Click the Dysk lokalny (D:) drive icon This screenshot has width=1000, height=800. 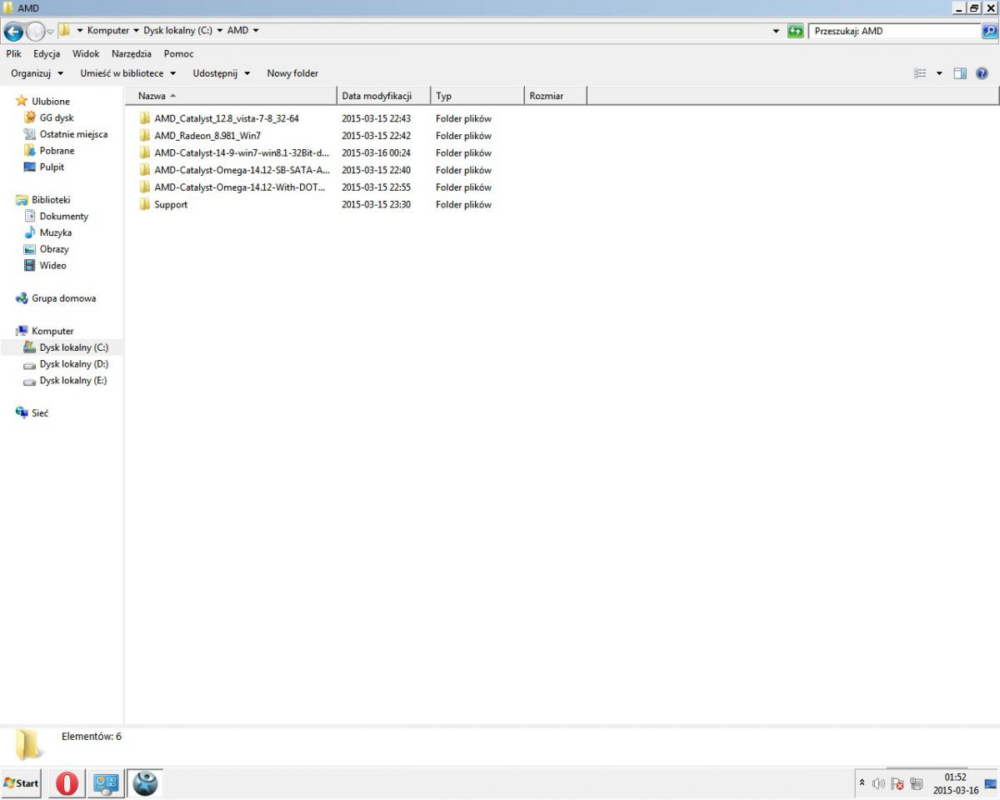(30, 364)
